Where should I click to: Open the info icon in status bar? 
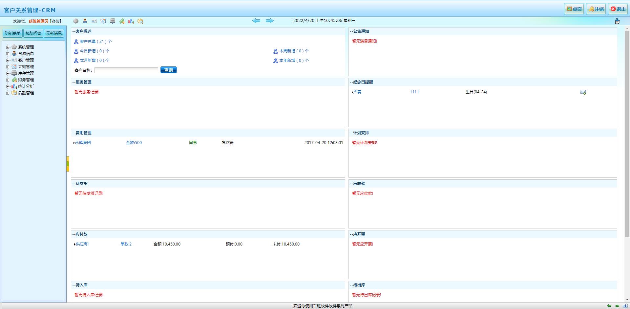click(x=625, y=306)
